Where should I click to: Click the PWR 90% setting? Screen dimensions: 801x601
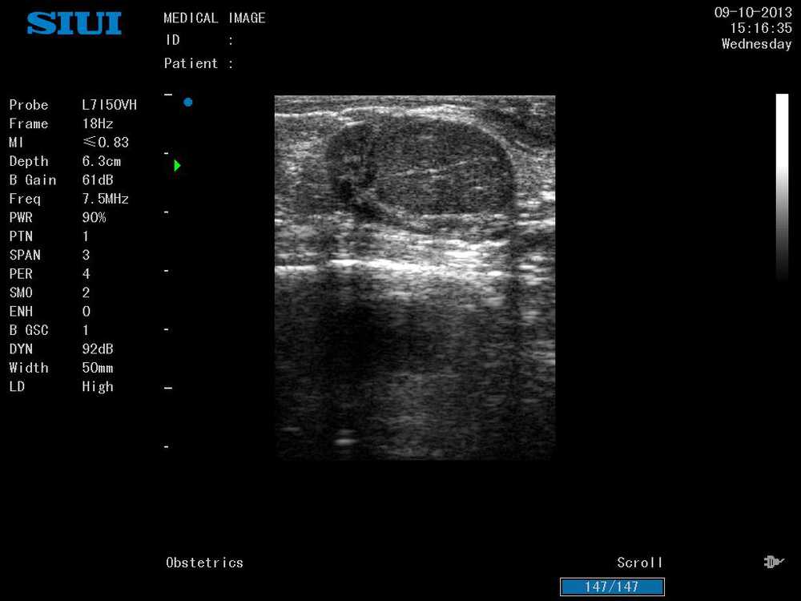(94, 217)
